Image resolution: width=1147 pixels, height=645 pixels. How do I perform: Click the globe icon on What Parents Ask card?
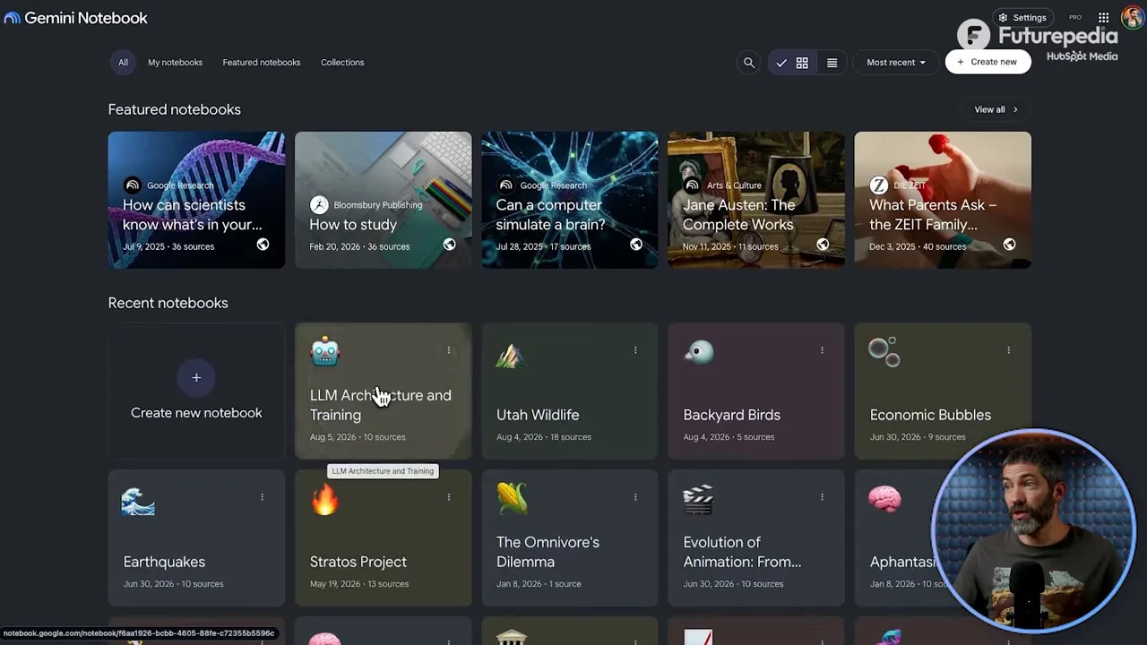point(1009,245)
